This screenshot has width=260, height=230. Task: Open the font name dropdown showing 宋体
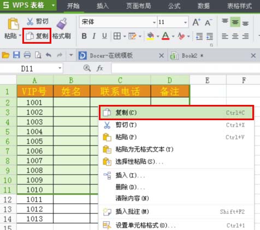pyautogui.click(x=118, y=22)
